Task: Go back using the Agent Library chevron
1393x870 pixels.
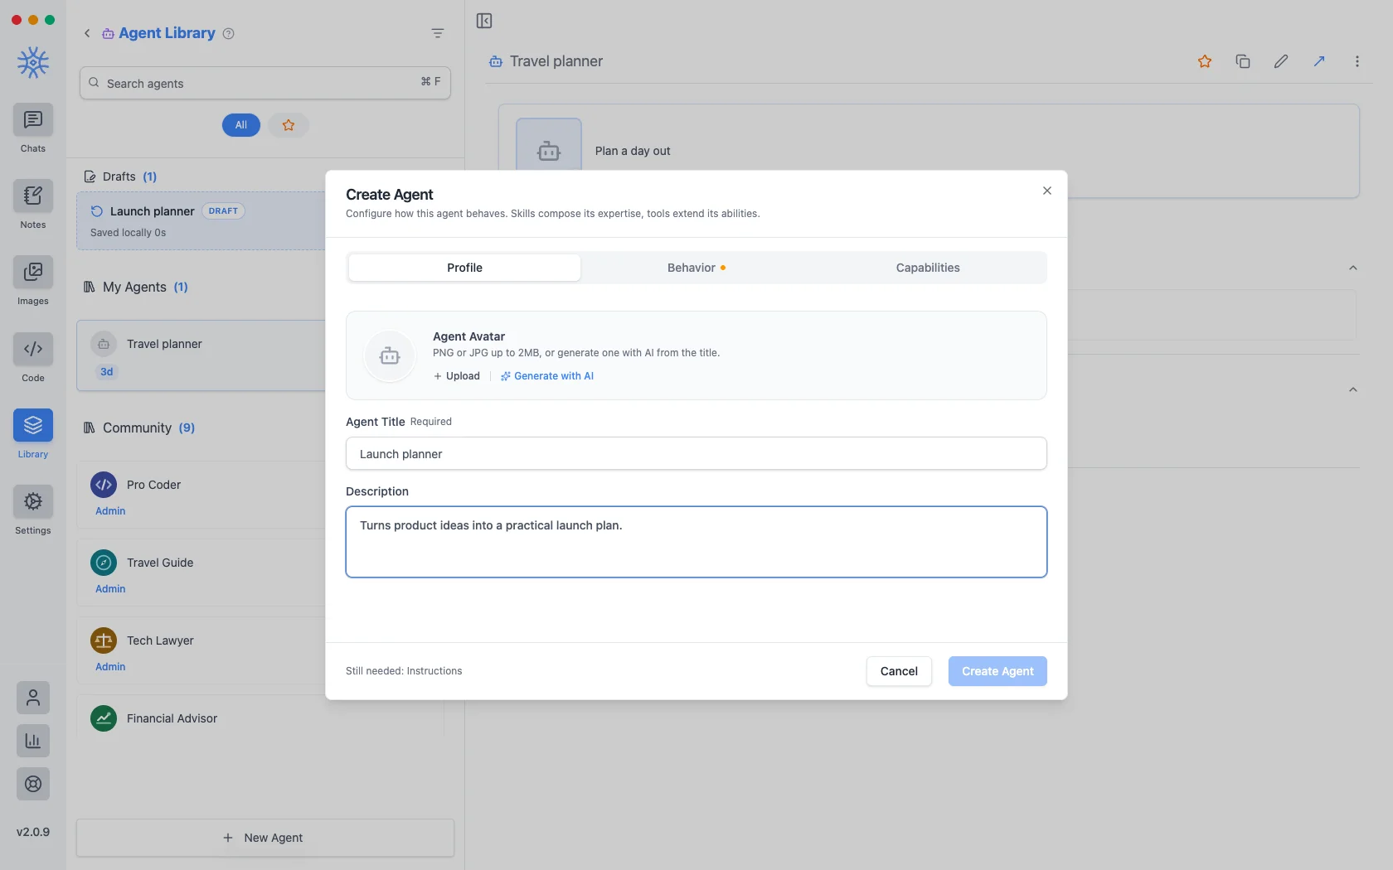Action: [x=87, y=33]
